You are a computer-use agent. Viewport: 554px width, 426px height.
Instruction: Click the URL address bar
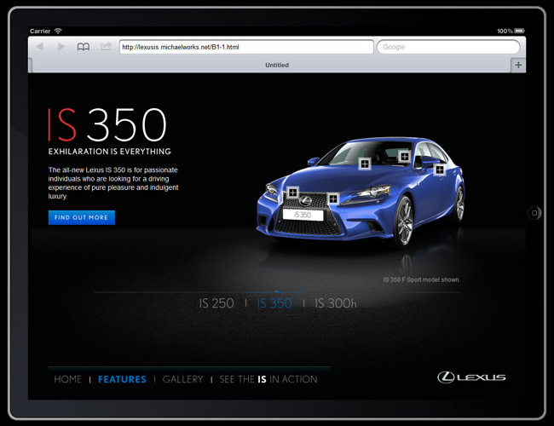click(245, 47)
